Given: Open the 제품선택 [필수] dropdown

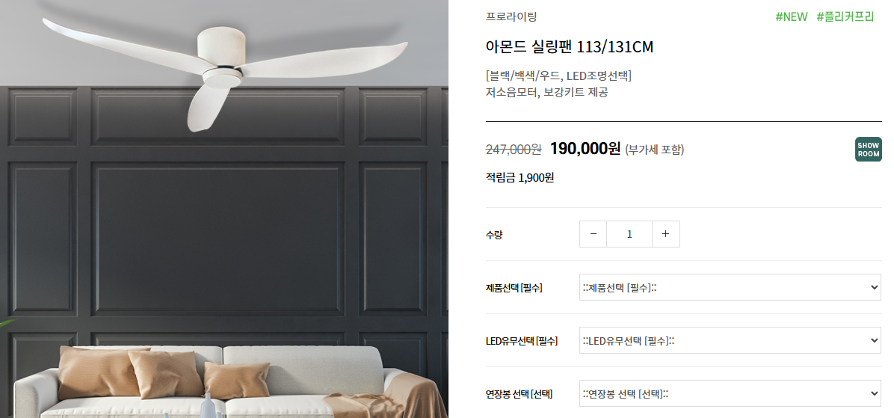Looking at the screenshot, I should click(x=730, y=287).
